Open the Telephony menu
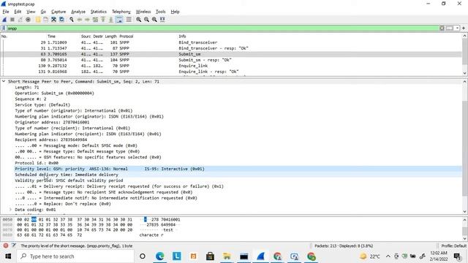The height and width of the screenshot is (263, 468). [121, 12]
